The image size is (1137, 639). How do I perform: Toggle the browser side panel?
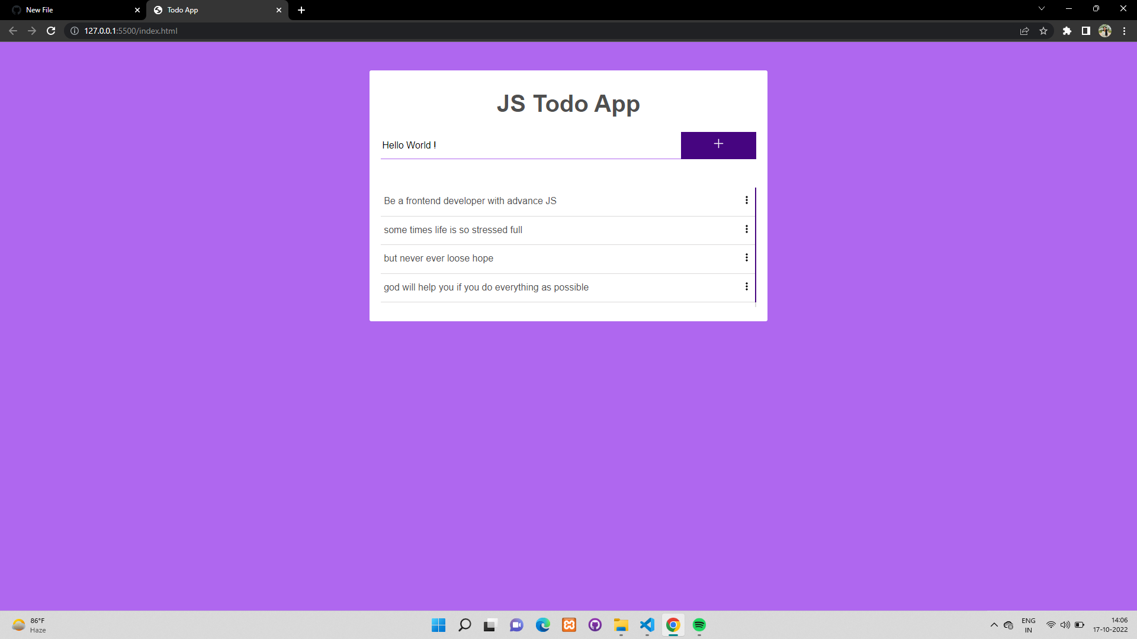(x=1085, y=31)
